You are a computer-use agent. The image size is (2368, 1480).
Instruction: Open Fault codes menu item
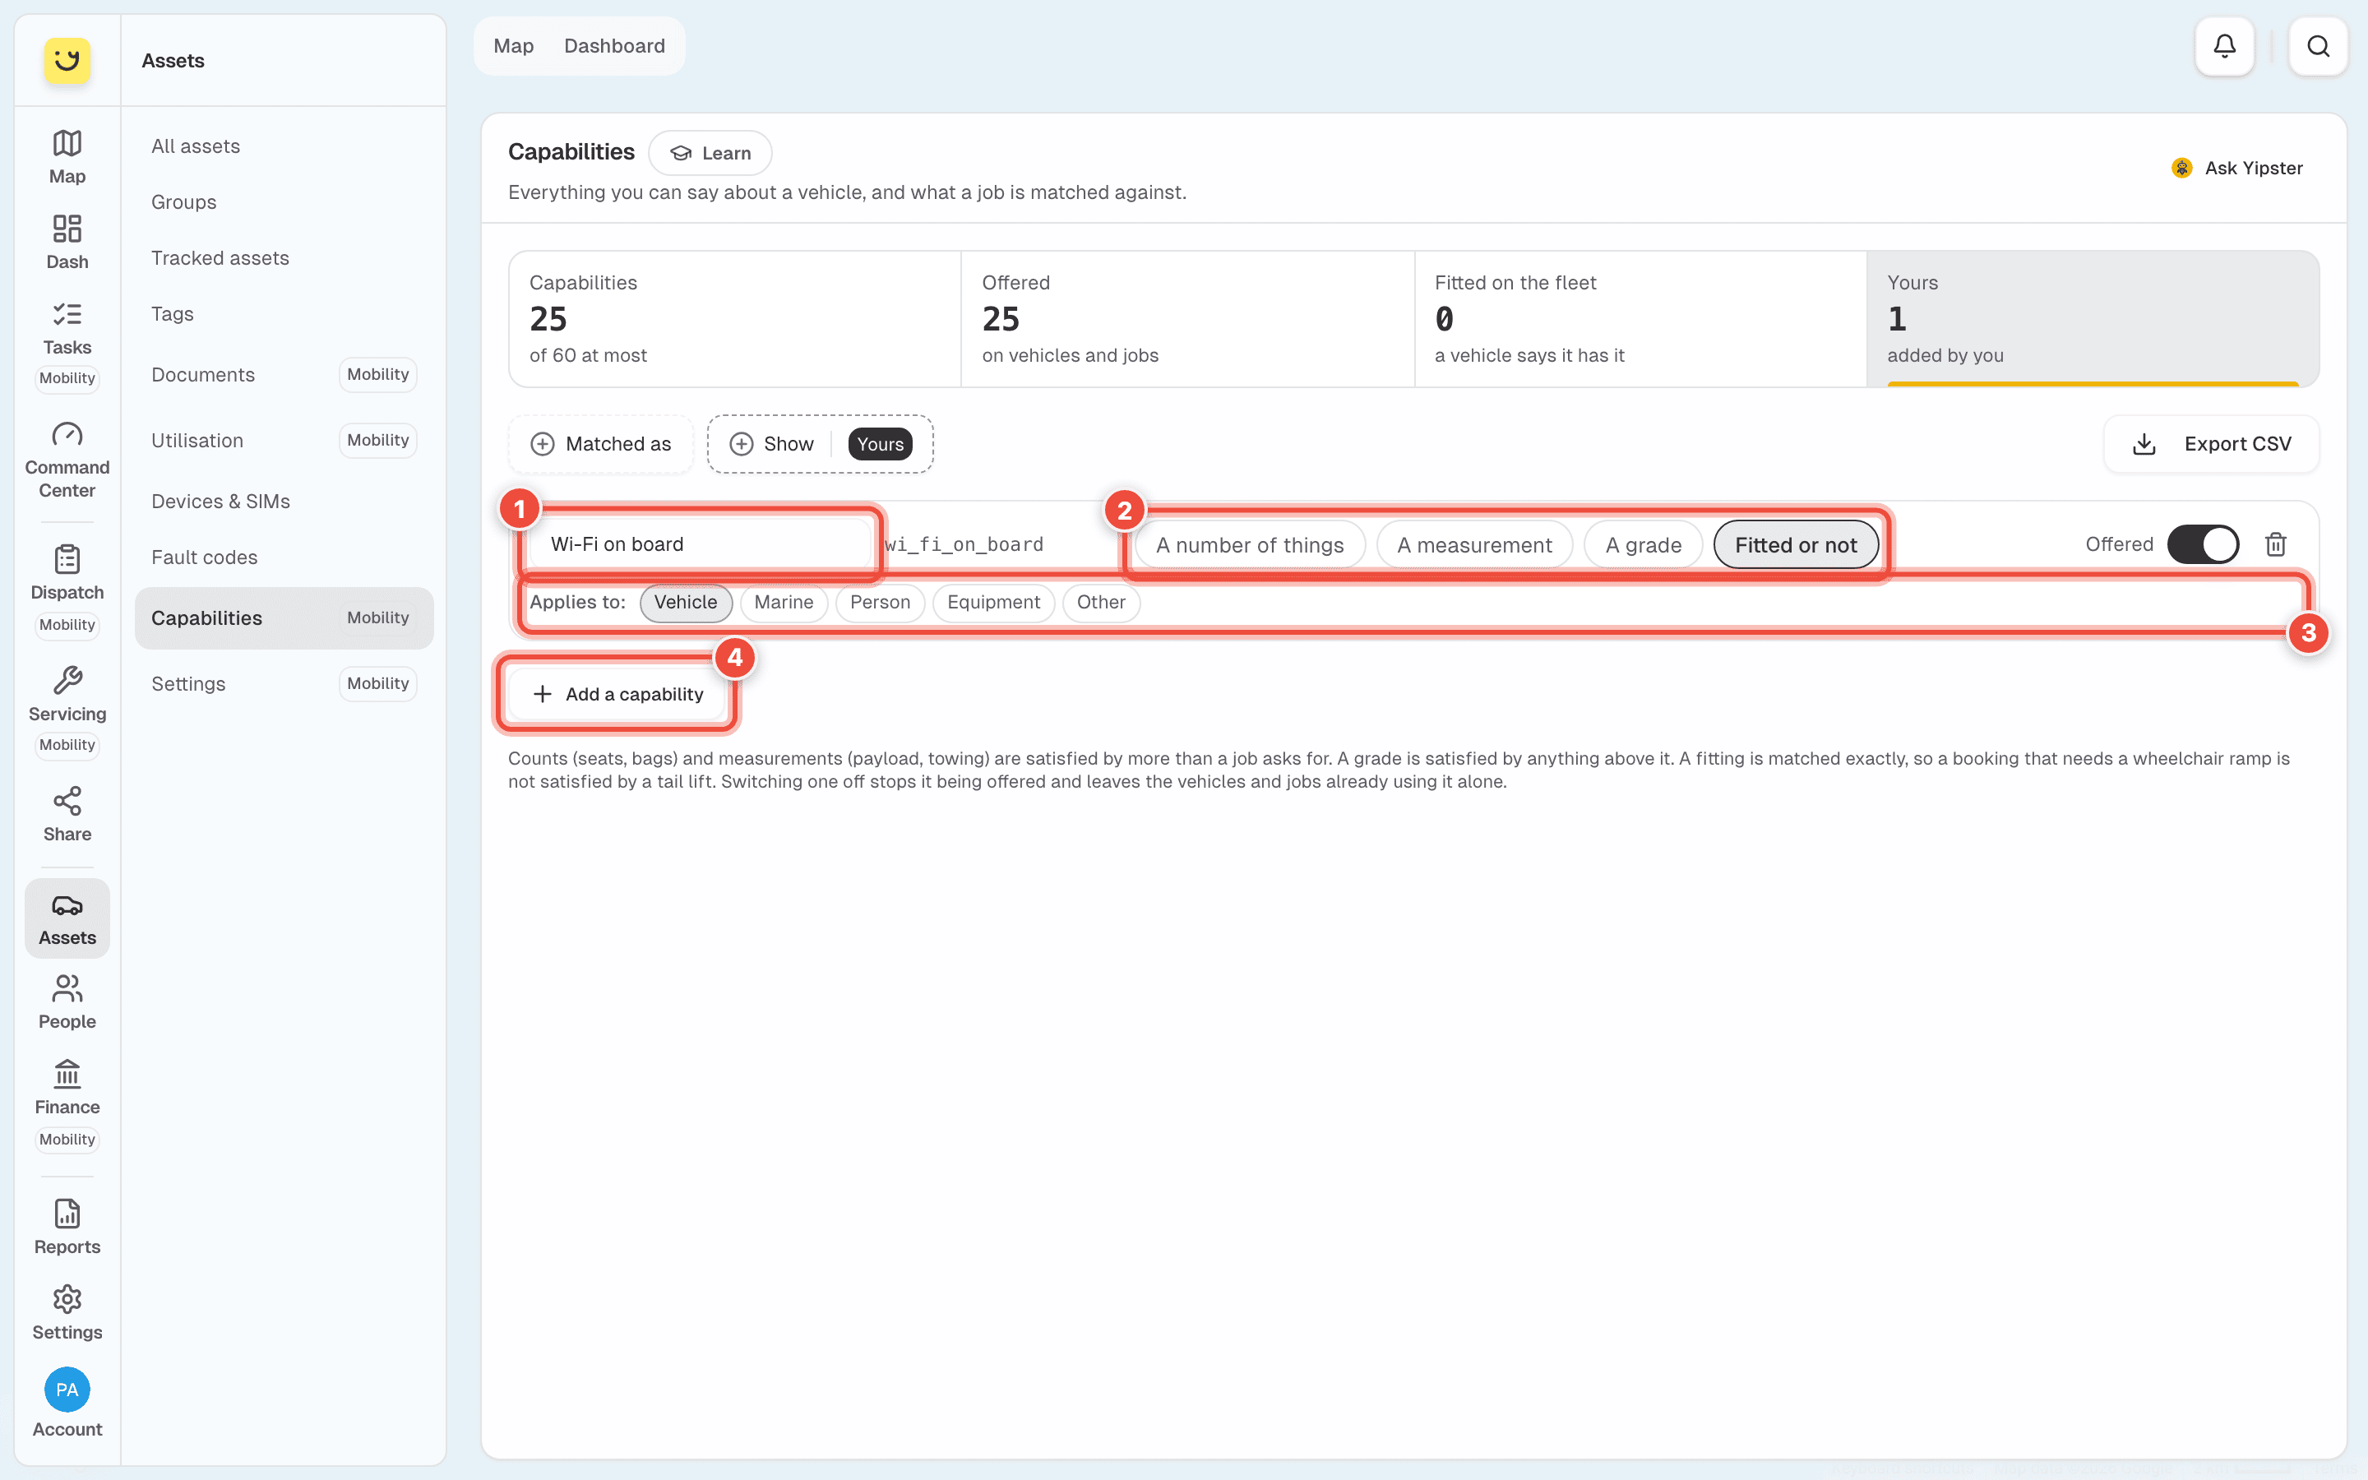pos(284,557)
